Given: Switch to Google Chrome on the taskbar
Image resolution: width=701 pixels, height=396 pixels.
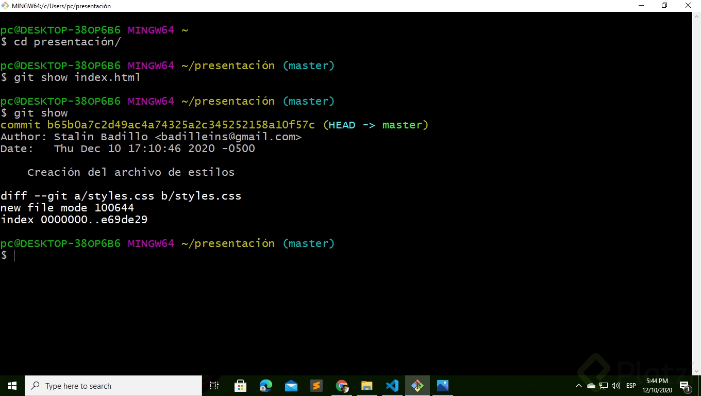Looking at the screenshot, I should (x=341, y=386).
